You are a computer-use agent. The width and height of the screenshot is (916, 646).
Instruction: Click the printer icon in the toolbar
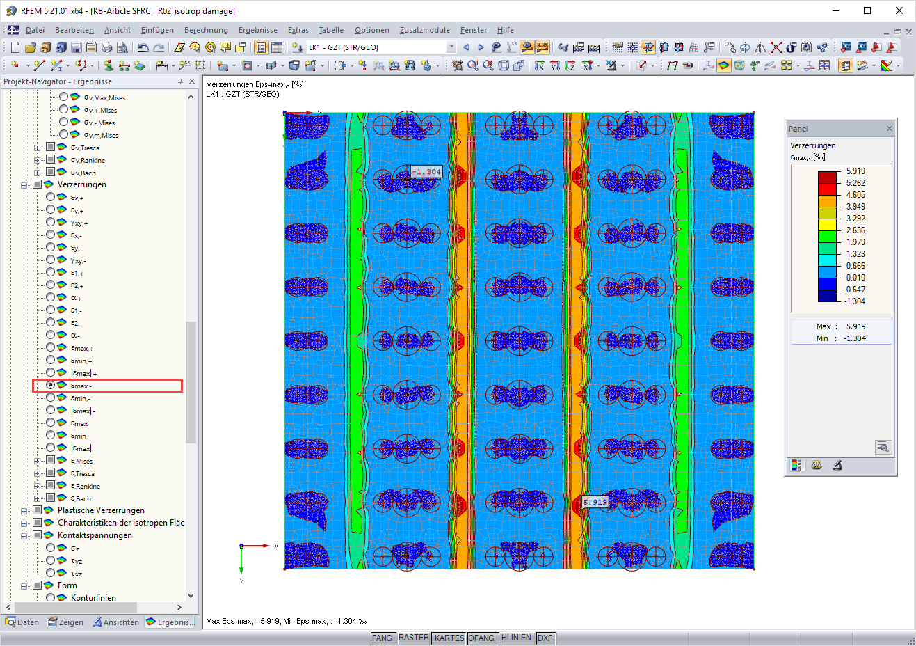(x=106, y=47)
